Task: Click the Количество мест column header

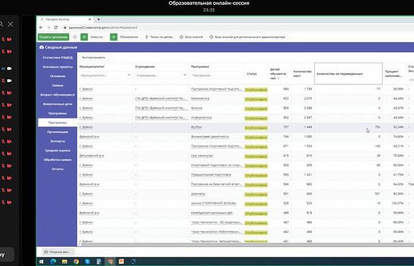Action: click(302, 74)
